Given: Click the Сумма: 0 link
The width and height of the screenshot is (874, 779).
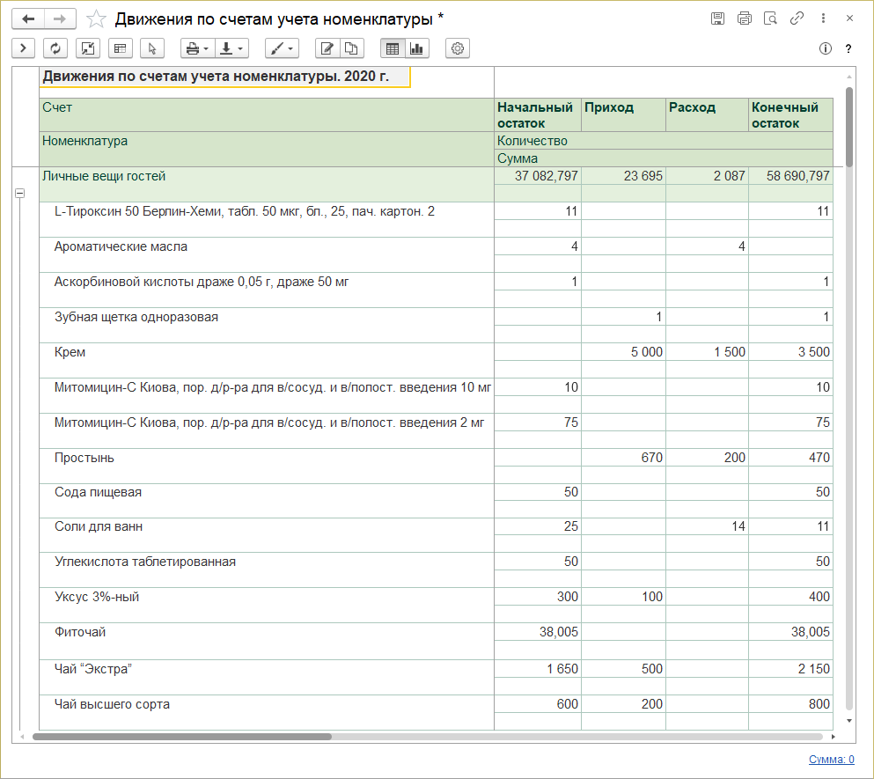Looking at the screenshot, I should [x=831, y=760].
